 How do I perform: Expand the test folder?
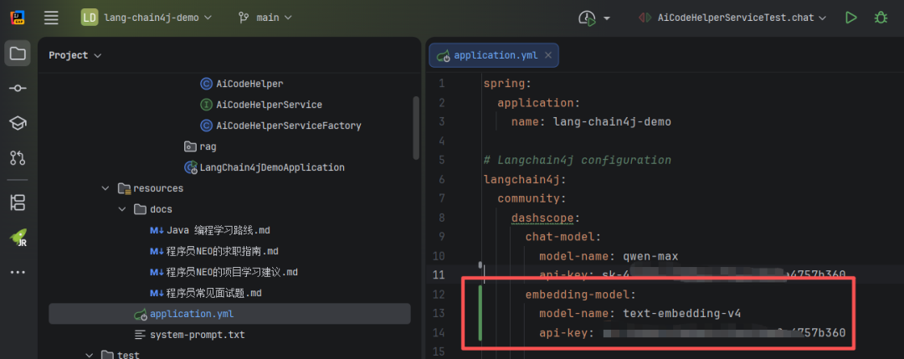click(90, 355)
